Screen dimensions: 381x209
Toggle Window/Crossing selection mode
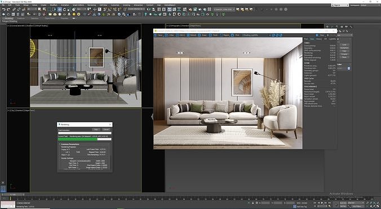(x=54, y=10)
